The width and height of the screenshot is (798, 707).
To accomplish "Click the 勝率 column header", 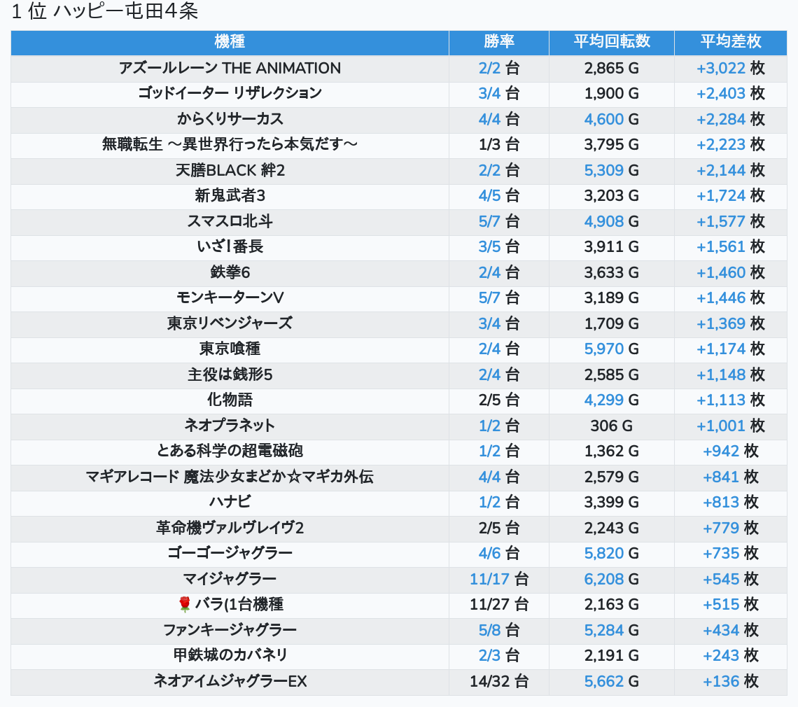I will pyautogui.click(x=498, y=42).
